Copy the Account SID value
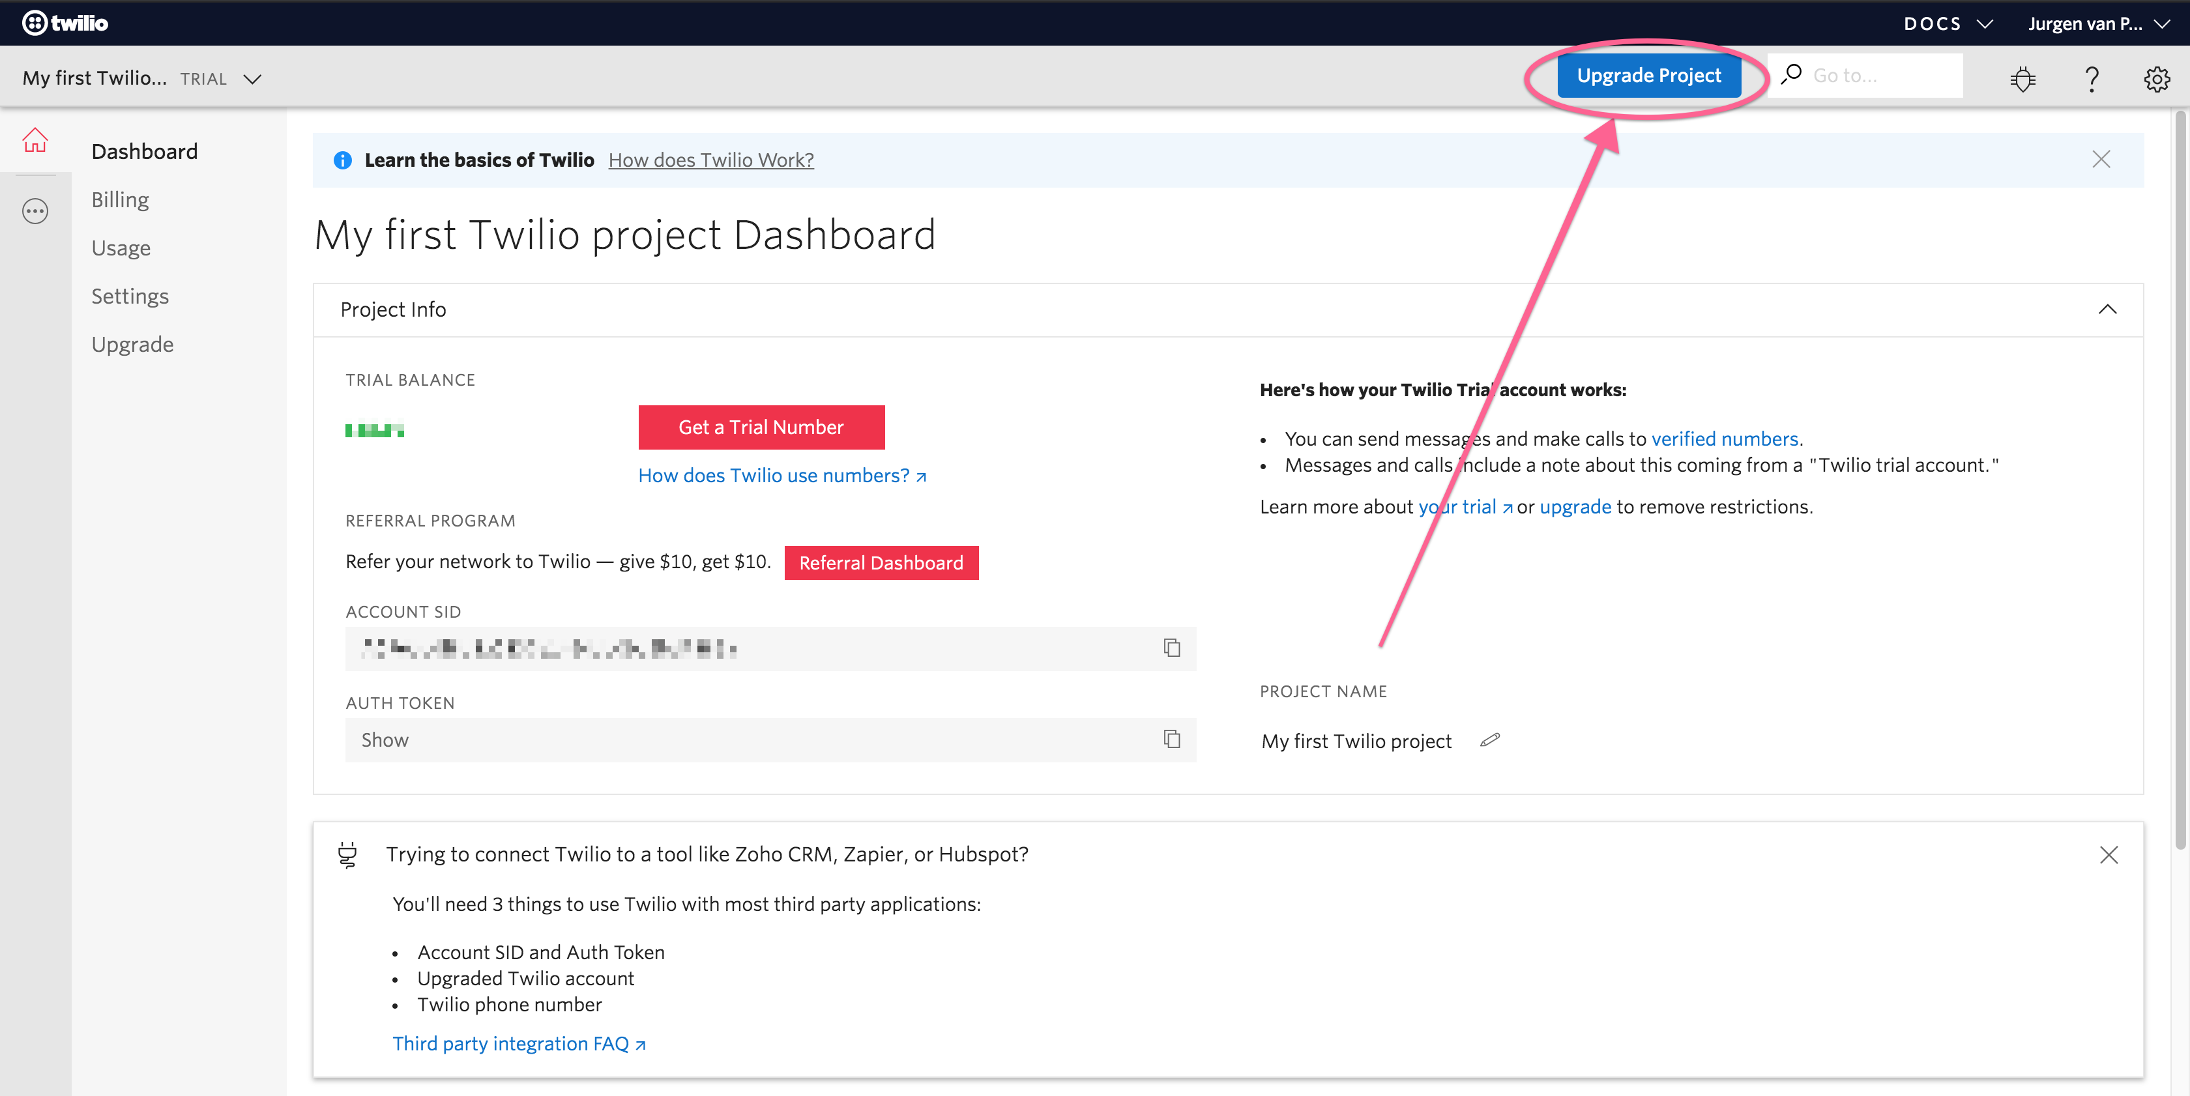 (x=1171, y=648)
